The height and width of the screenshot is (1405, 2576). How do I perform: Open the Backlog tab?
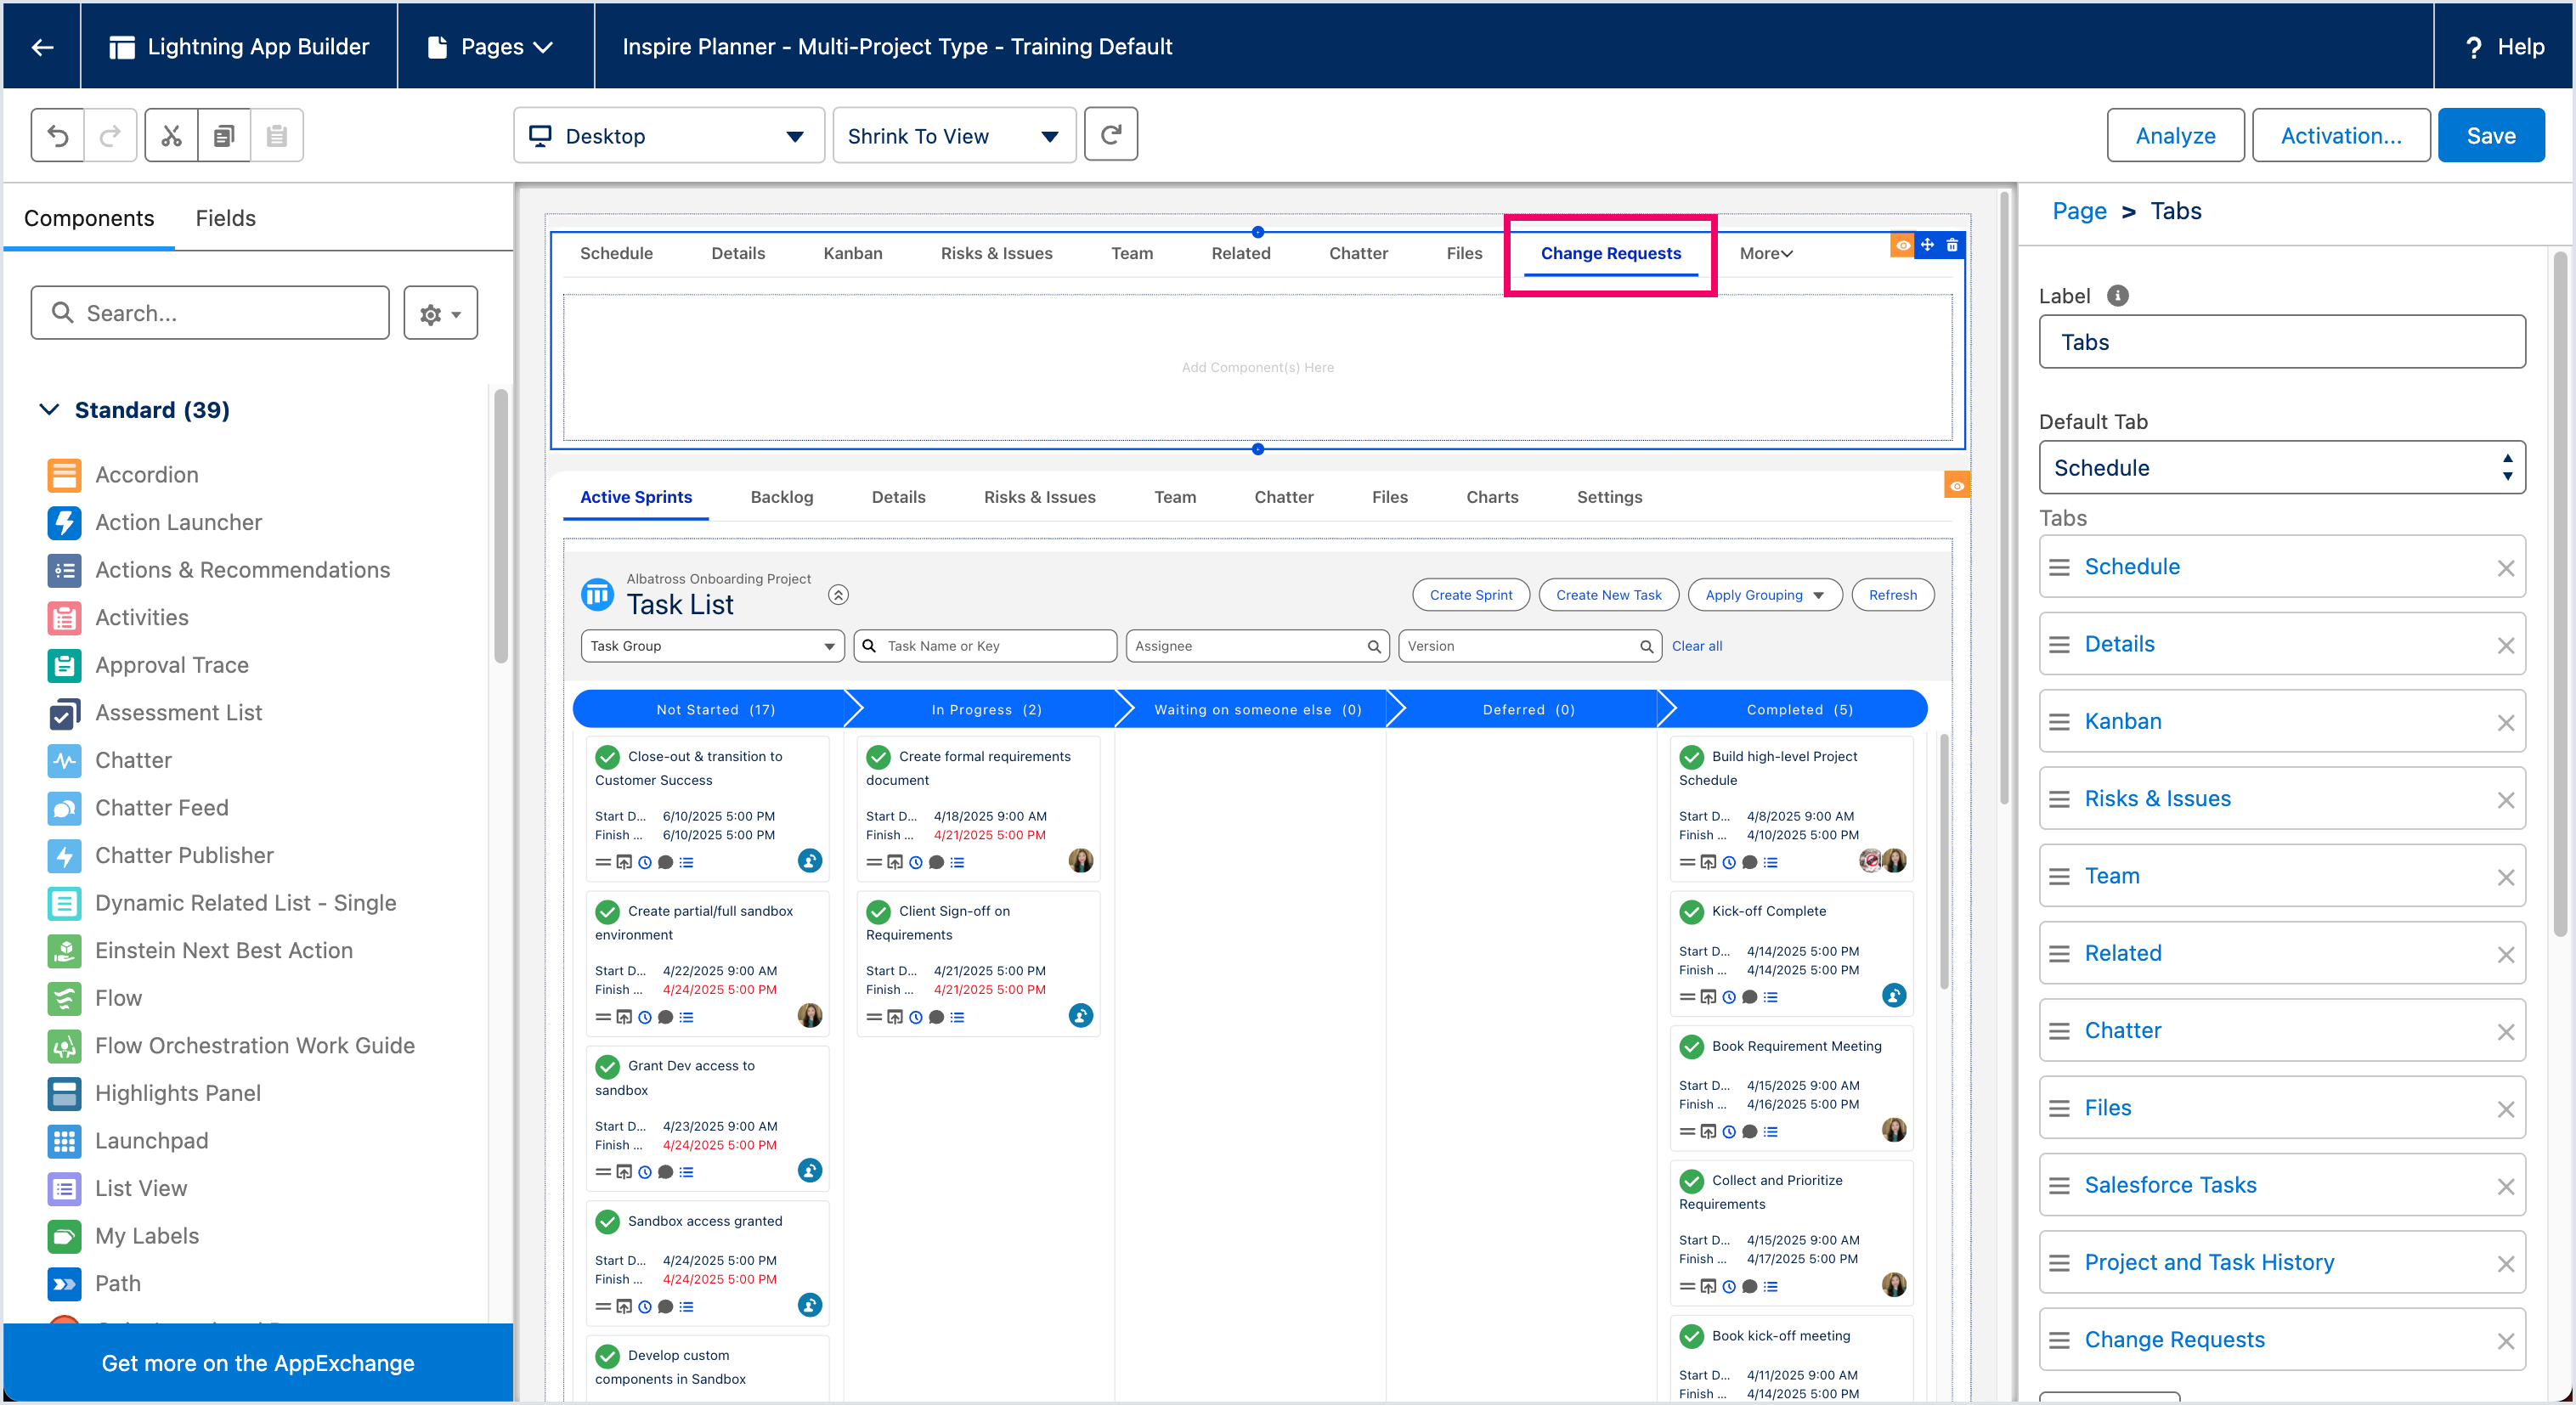(781, 498)
